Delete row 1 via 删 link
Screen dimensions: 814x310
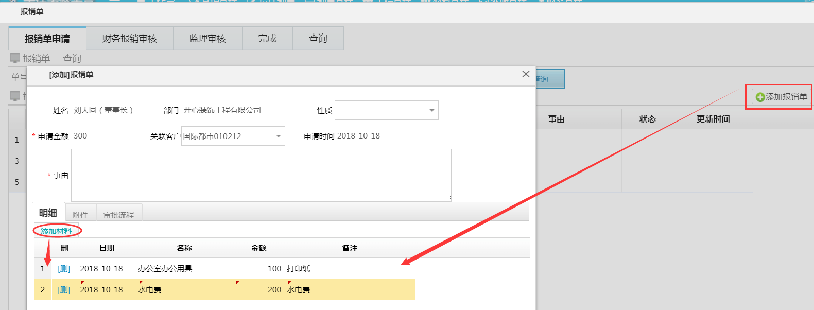[x=64, y=269]
